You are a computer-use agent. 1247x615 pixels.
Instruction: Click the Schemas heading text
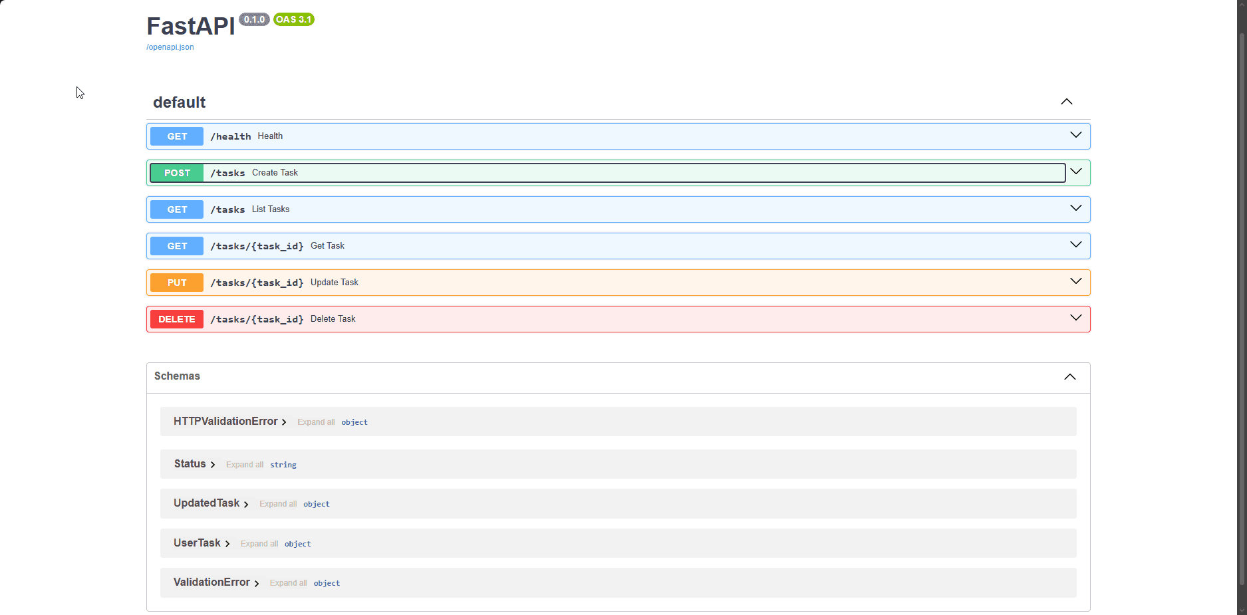click(177, 376)
